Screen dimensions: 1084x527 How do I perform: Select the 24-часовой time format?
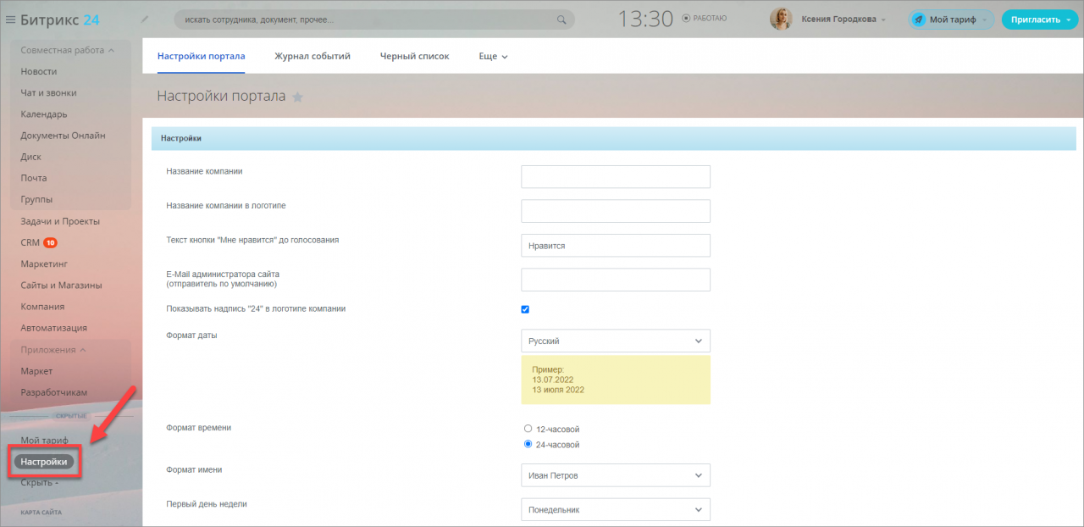click(x=528, y=444)
